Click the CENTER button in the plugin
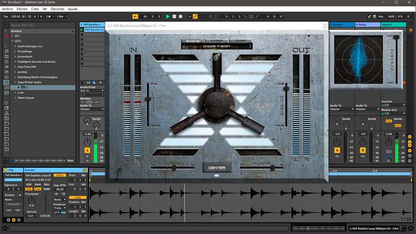Screen dimensions: 416x234 coord(217,167)
